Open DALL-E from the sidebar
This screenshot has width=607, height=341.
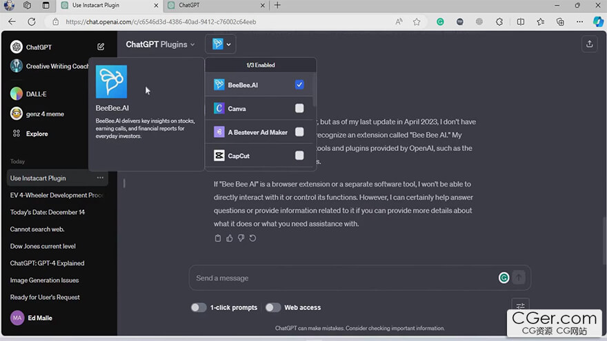pos(29,94)
